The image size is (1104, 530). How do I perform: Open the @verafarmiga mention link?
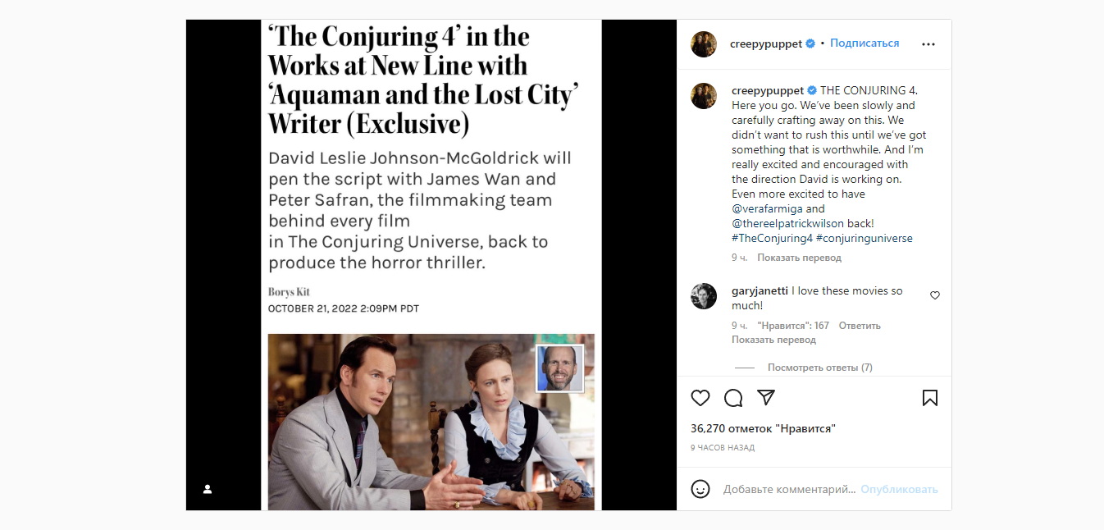[x=766, y=209]
